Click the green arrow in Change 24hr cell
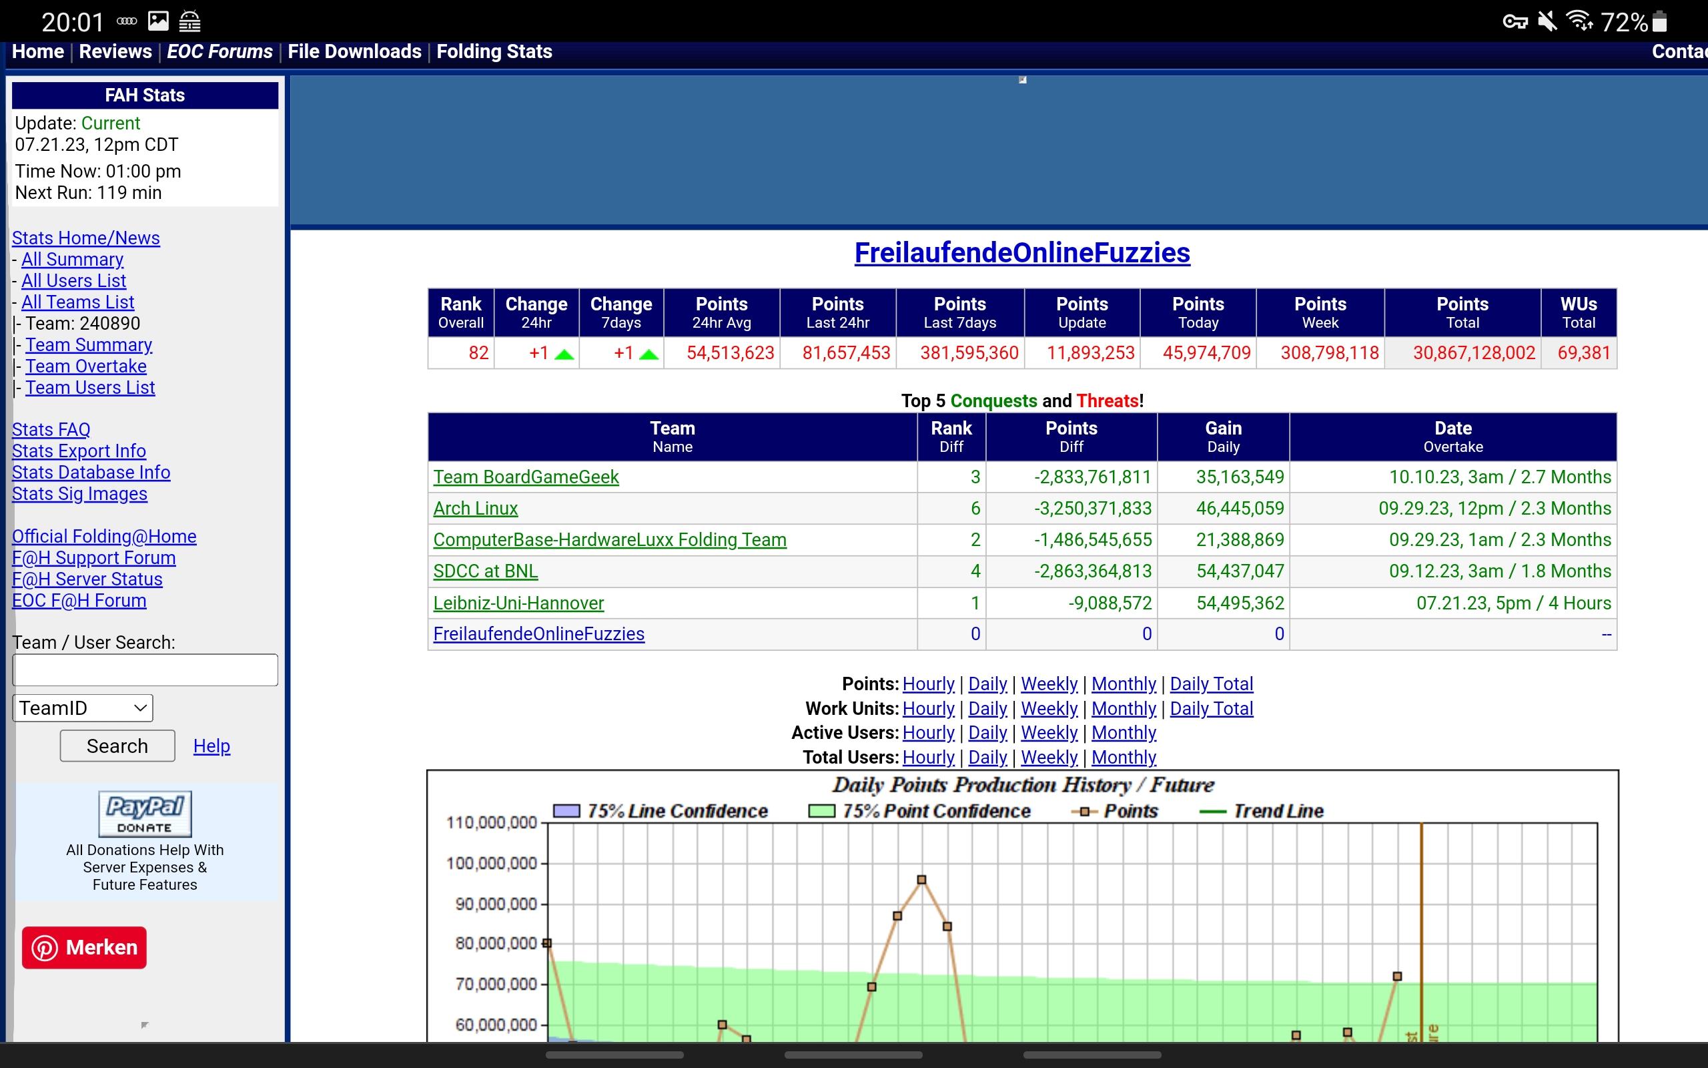Viewport: 1708px width, 1068px height. click(564, 354)
